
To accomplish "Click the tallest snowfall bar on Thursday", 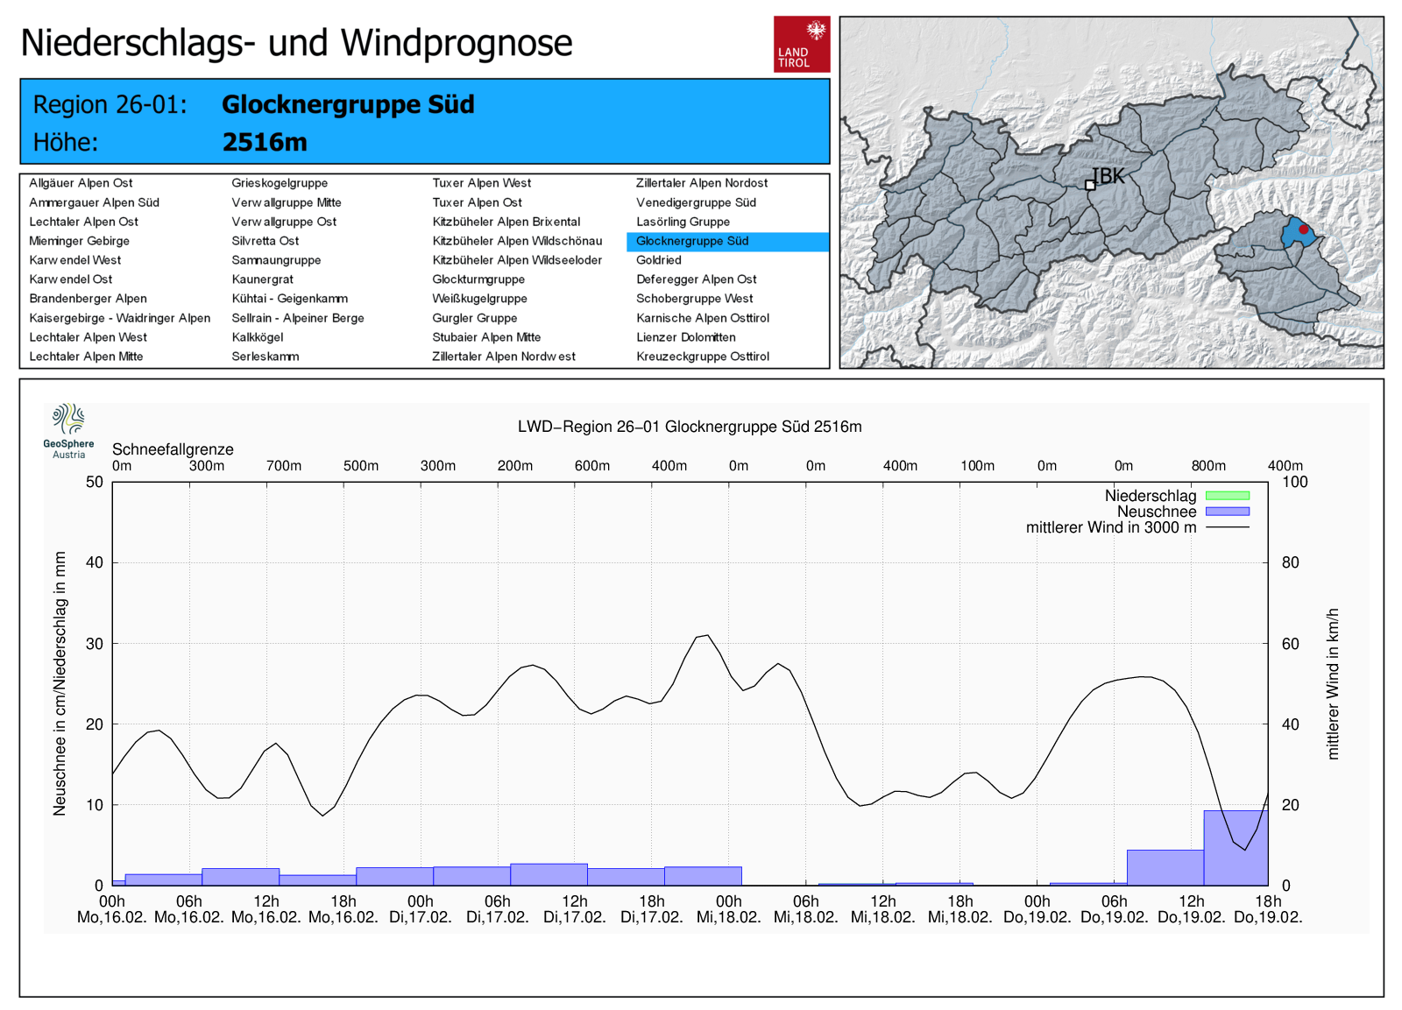I will [1236, 848].
